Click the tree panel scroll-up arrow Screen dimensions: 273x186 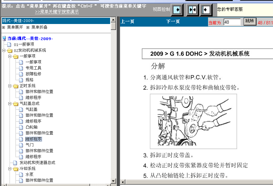tap(113, 20)
